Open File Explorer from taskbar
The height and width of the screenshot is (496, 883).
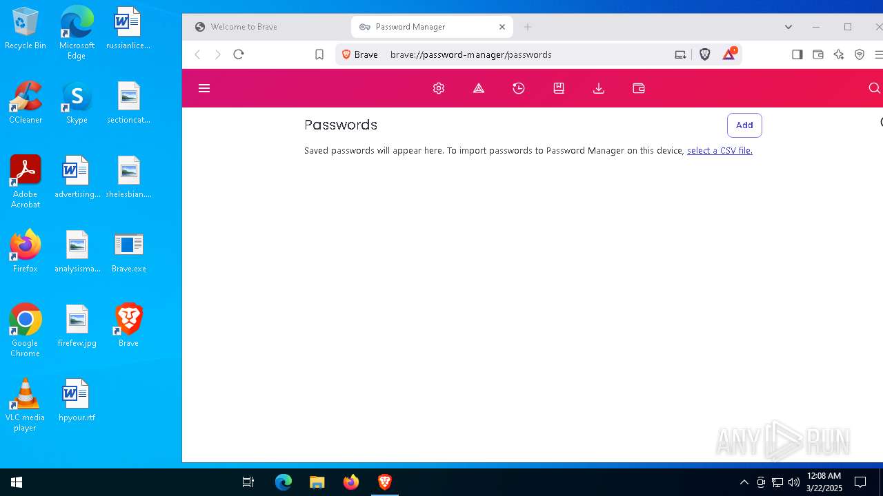(317, 482)
